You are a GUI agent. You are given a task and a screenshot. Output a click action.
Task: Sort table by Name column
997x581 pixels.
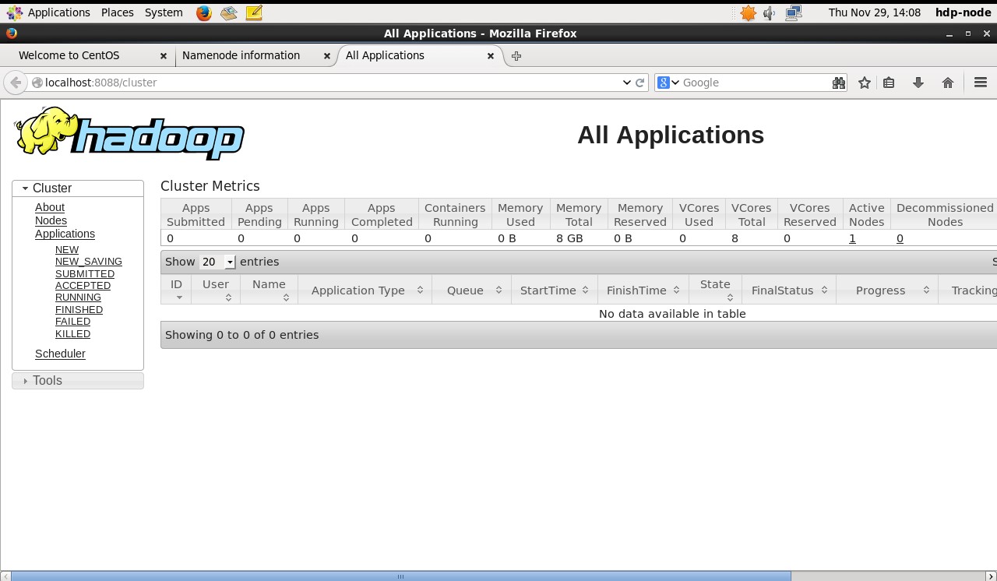click(269, 290)
